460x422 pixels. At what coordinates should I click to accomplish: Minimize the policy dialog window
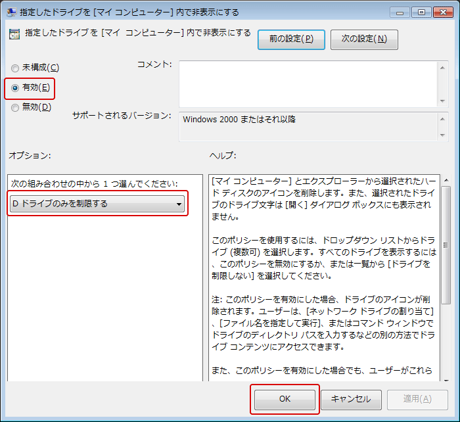coord(400,12)
